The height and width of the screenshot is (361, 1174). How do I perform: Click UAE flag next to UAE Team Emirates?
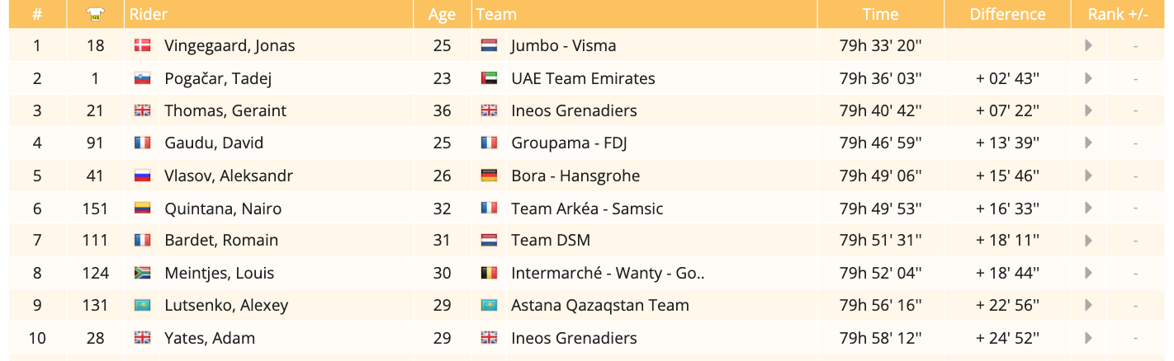(489, 78)
